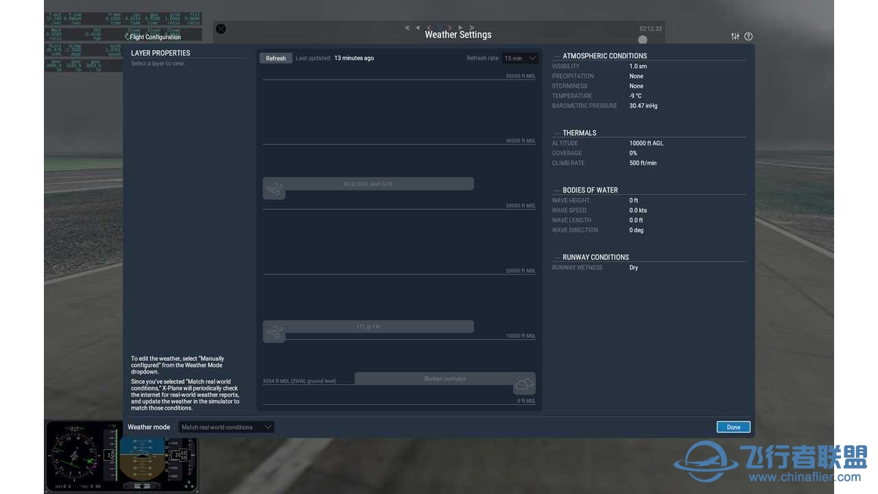Click the replay timestamp 52:12:33
This screenshot has height=494, width=878.
(650, 29)
